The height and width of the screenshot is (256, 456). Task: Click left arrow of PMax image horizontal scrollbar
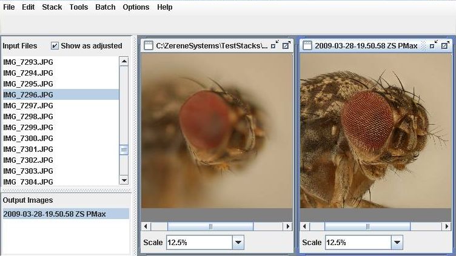coord(305,226)
